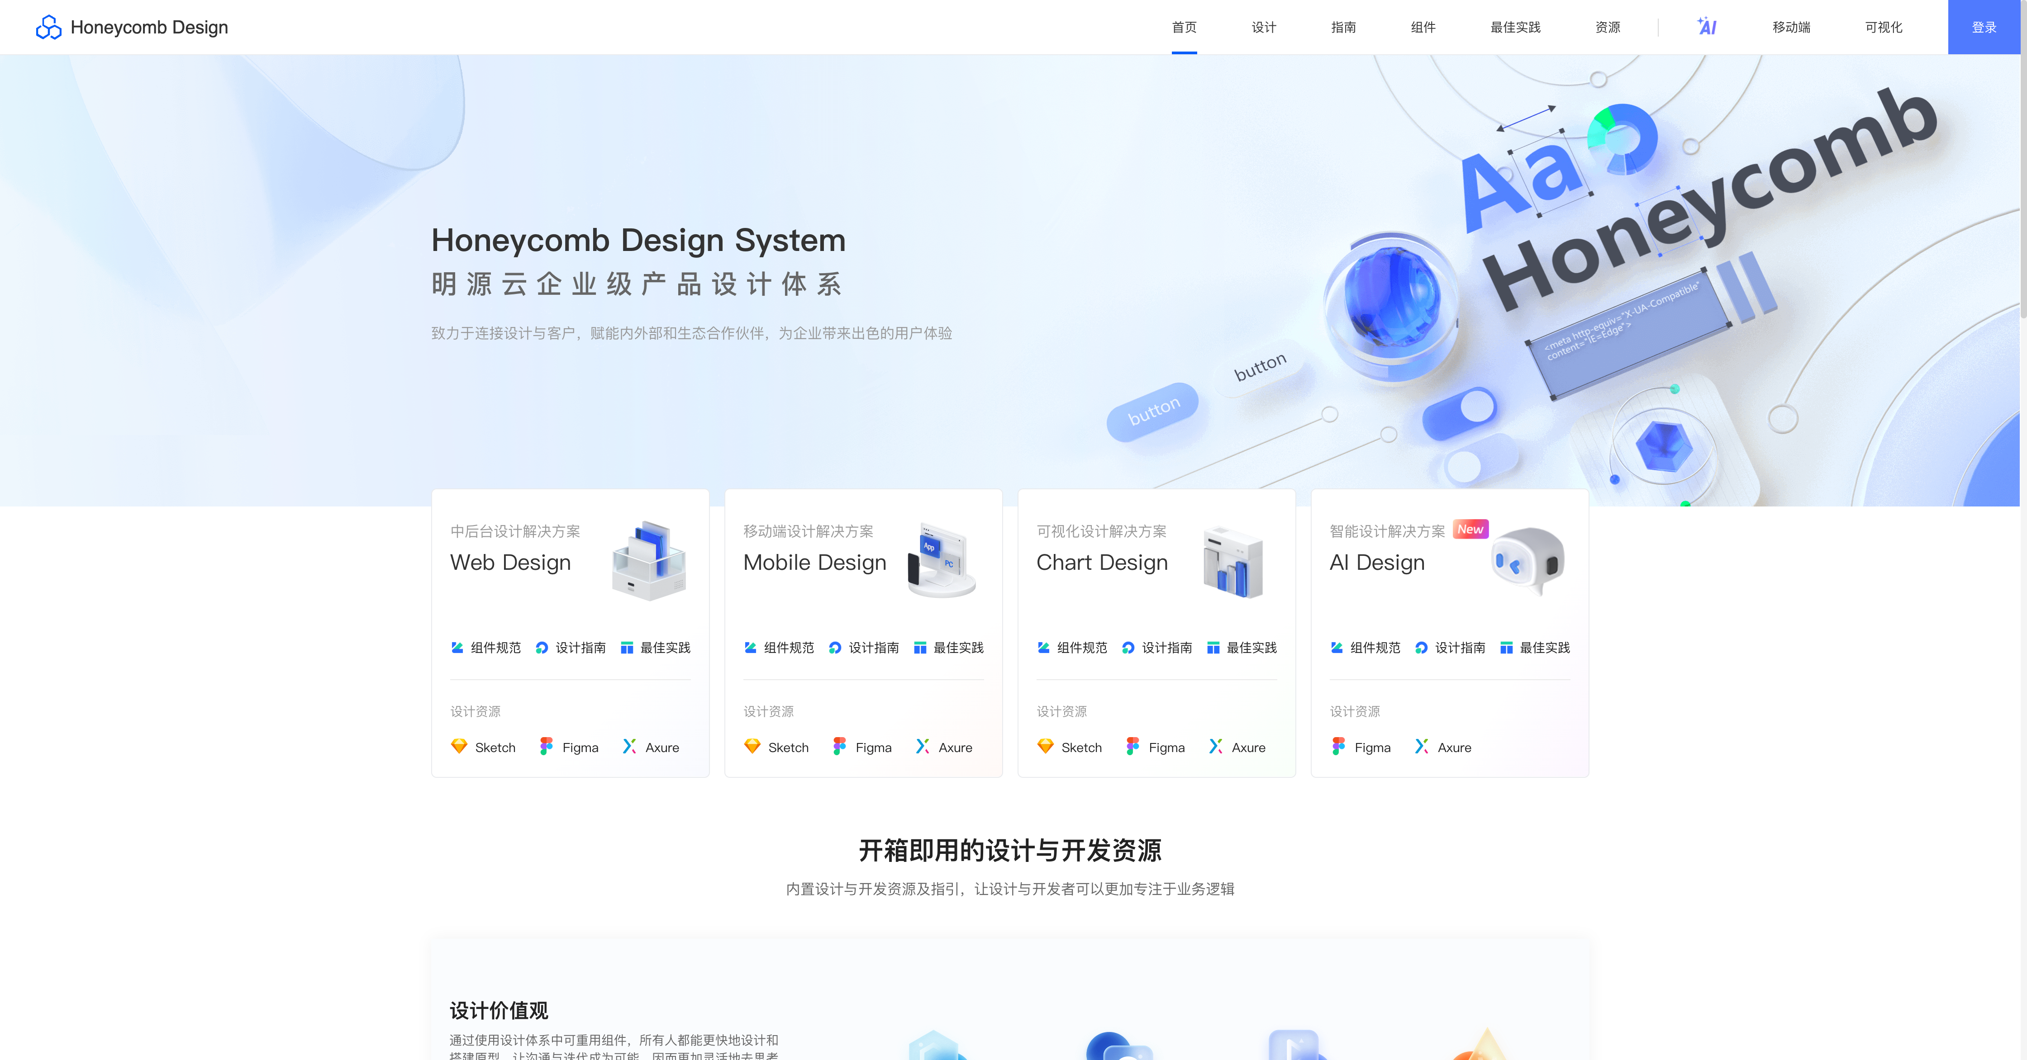Viewport: 2027px width, 1060px height.
Task: Select the 首页 navigation tab
Action: coord(1184,28)
